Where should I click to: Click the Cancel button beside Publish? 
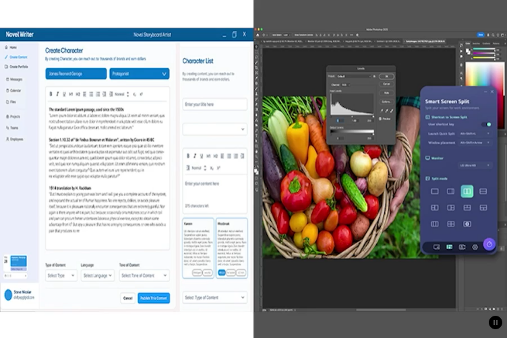point(127,298)
